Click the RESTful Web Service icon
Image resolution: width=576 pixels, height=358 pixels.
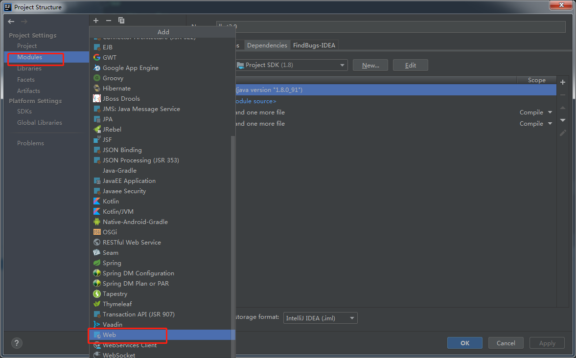coord(96,243)
